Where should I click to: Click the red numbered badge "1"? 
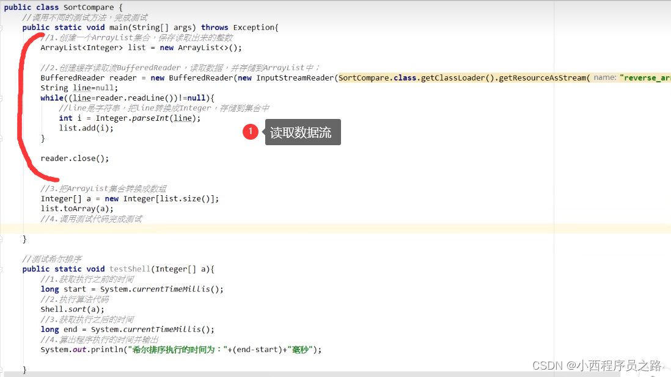tap(251, 132)
